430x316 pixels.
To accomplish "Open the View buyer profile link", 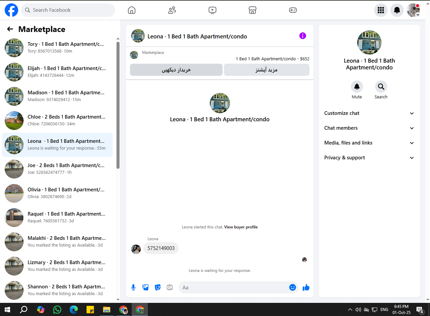I will [241, 227].
